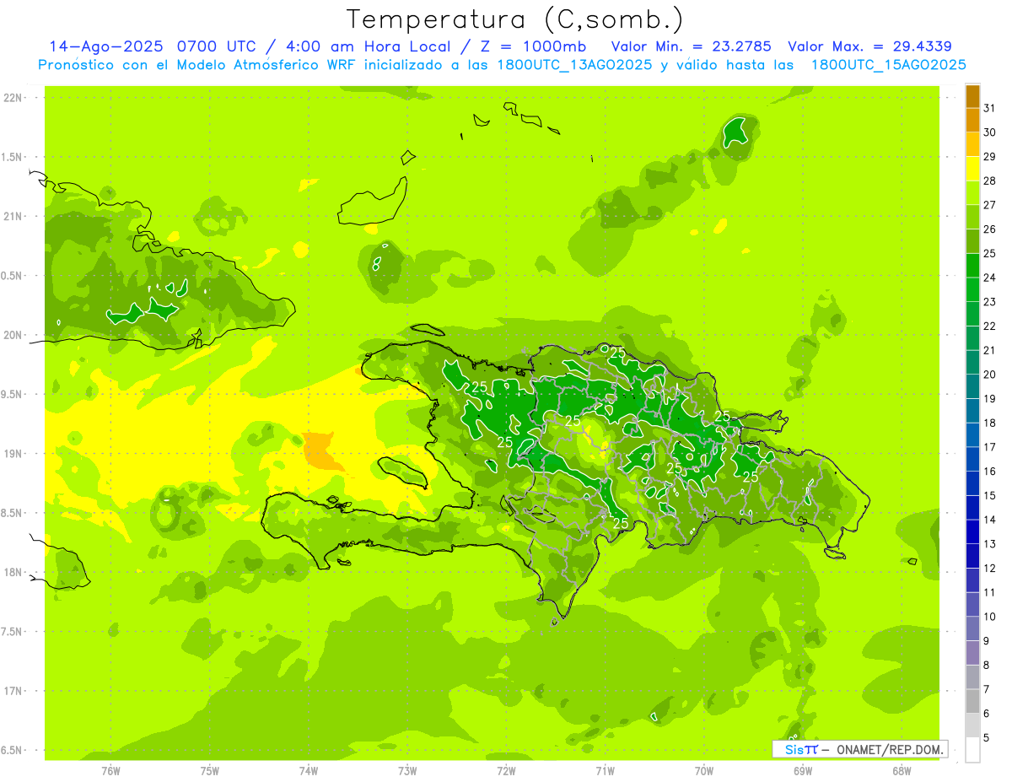Click the "Temperatura (C,somb.)" map title

point(515,19)
